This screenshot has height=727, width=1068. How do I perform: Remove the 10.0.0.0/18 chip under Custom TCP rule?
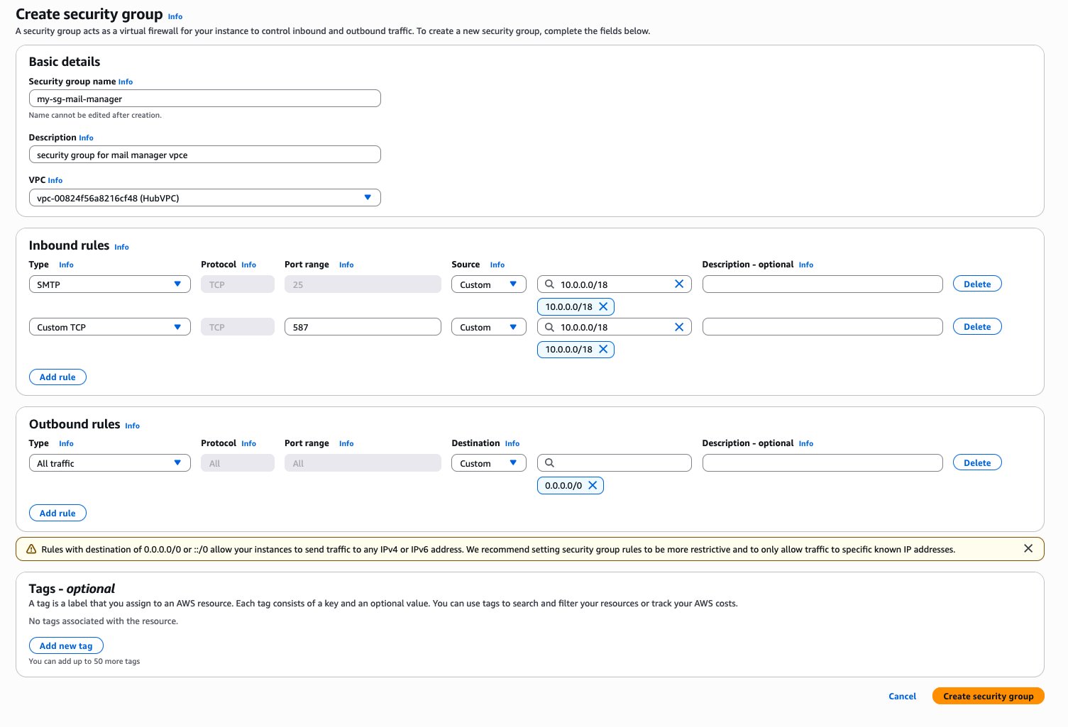click(x=603, y=350)
